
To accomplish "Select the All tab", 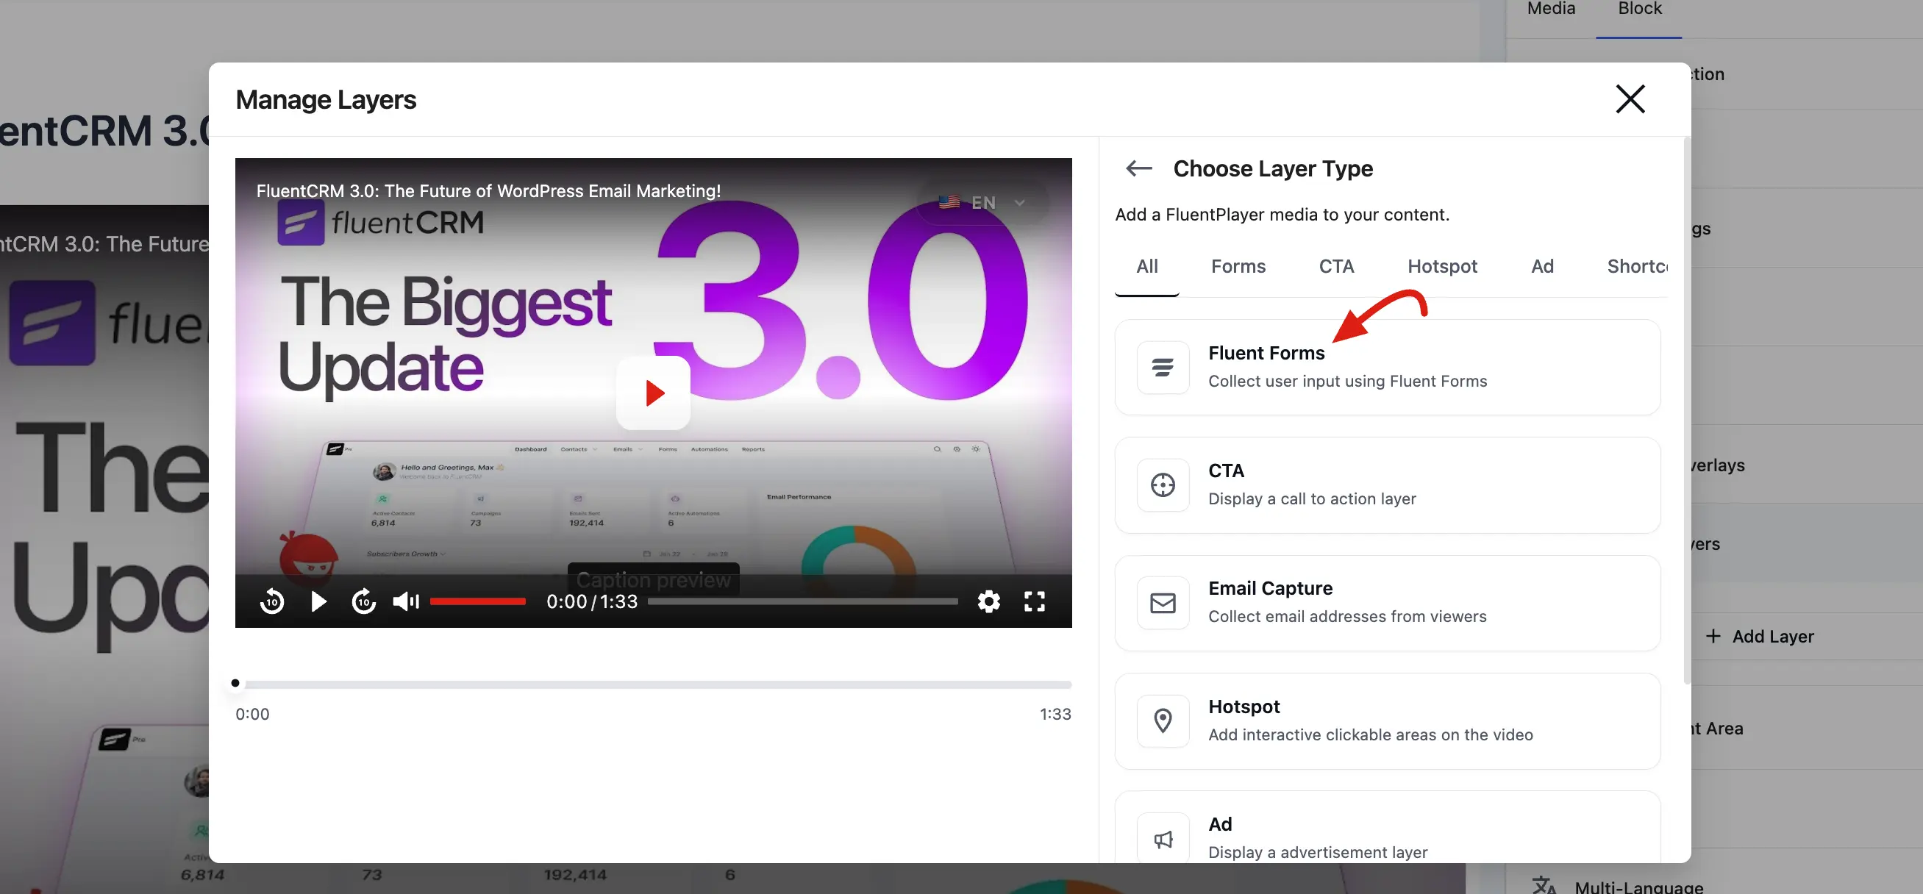I will coord(1146,266).
